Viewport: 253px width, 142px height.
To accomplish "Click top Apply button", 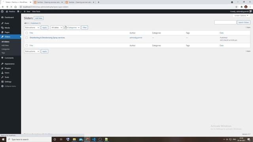I will 45,28.
